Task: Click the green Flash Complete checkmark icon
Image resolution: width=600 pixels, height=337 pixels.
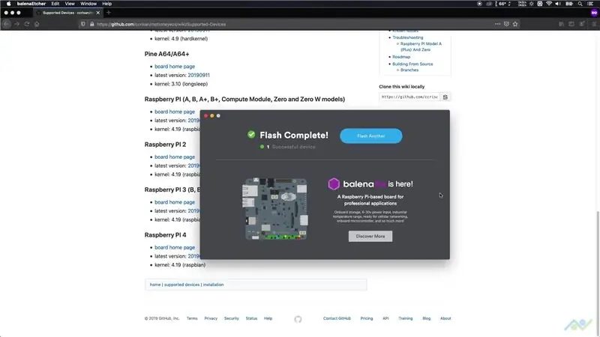Action: click(251, 135)
